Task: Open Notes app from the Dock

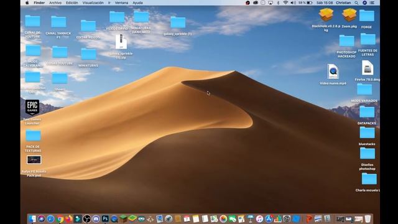Action: click(x=196, y=218)
